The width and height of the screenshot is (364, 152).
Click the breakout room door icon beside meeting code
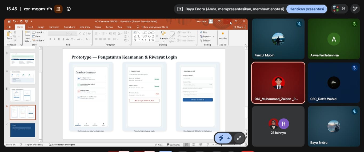click(x=58, y=9)
